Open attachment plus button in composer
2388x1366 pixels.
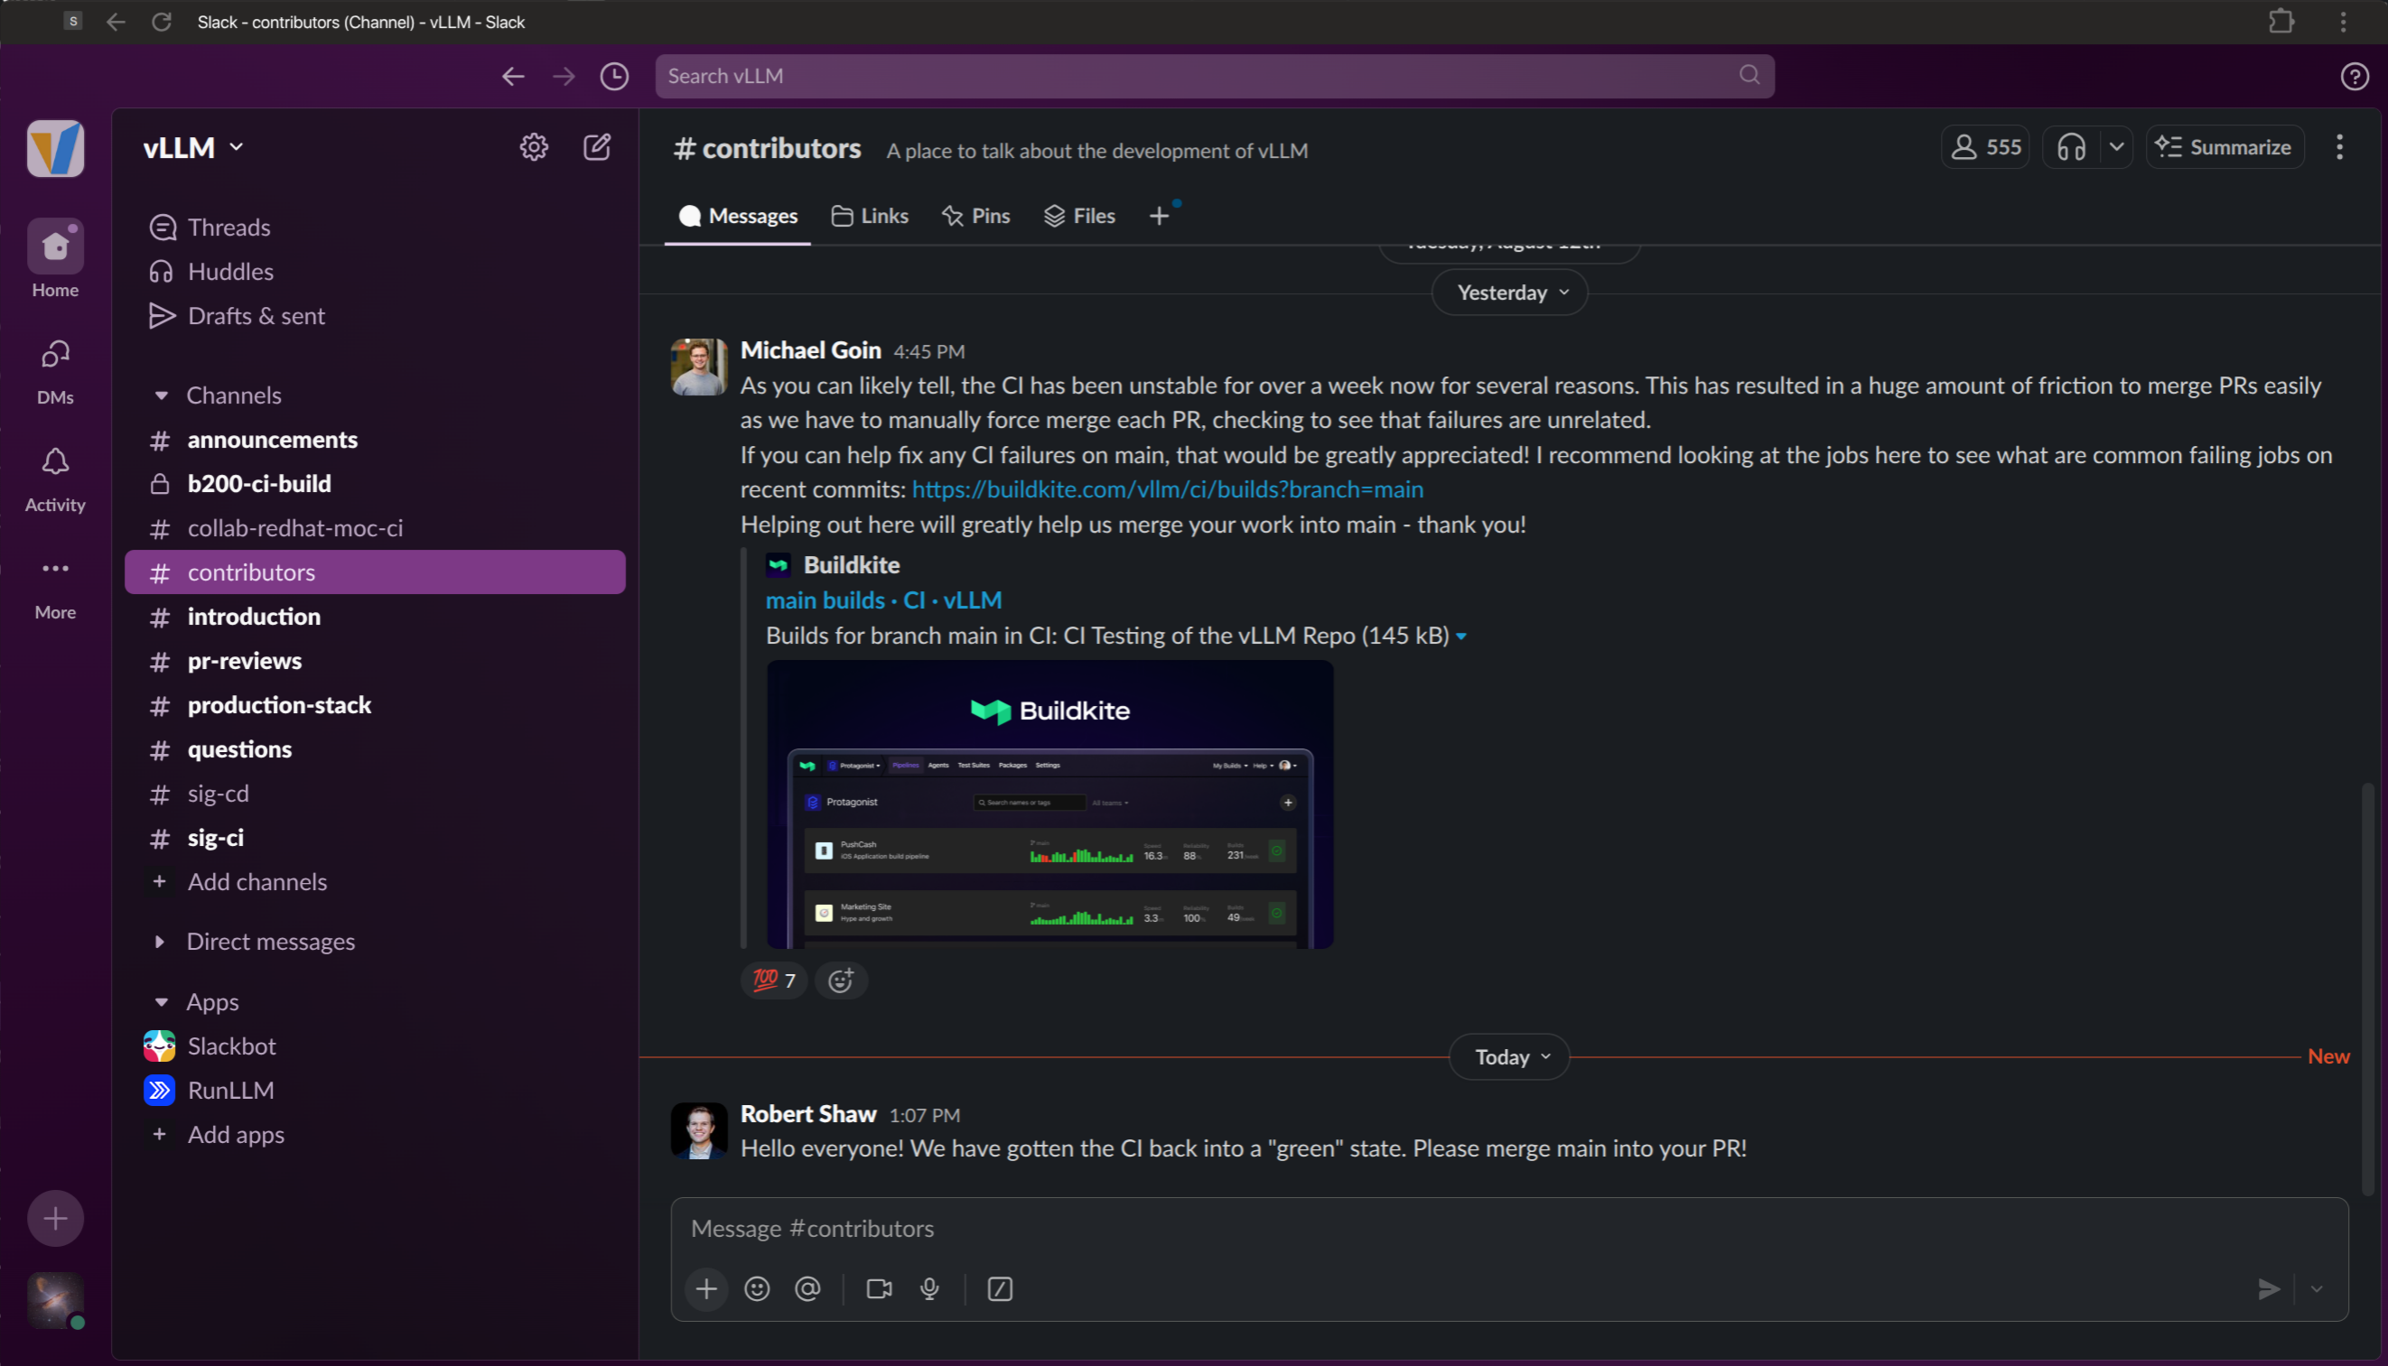click(706, 1289)
